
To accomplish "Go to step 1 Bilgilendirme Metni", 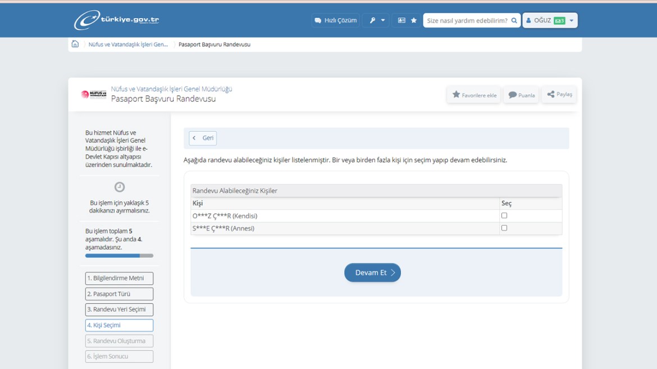I will [119, 278].
